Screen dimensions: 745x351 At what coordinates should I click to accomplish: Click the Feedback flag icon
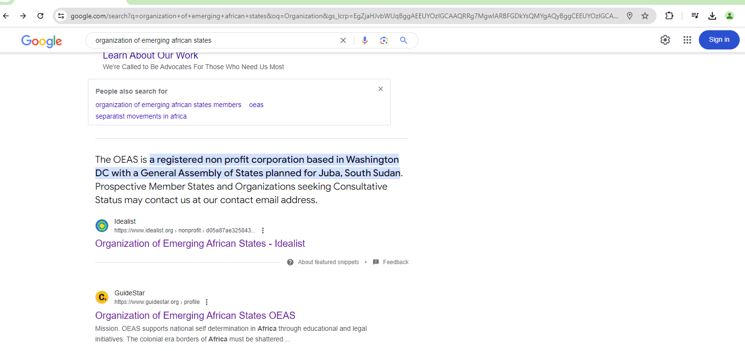[x=376, y=262]
